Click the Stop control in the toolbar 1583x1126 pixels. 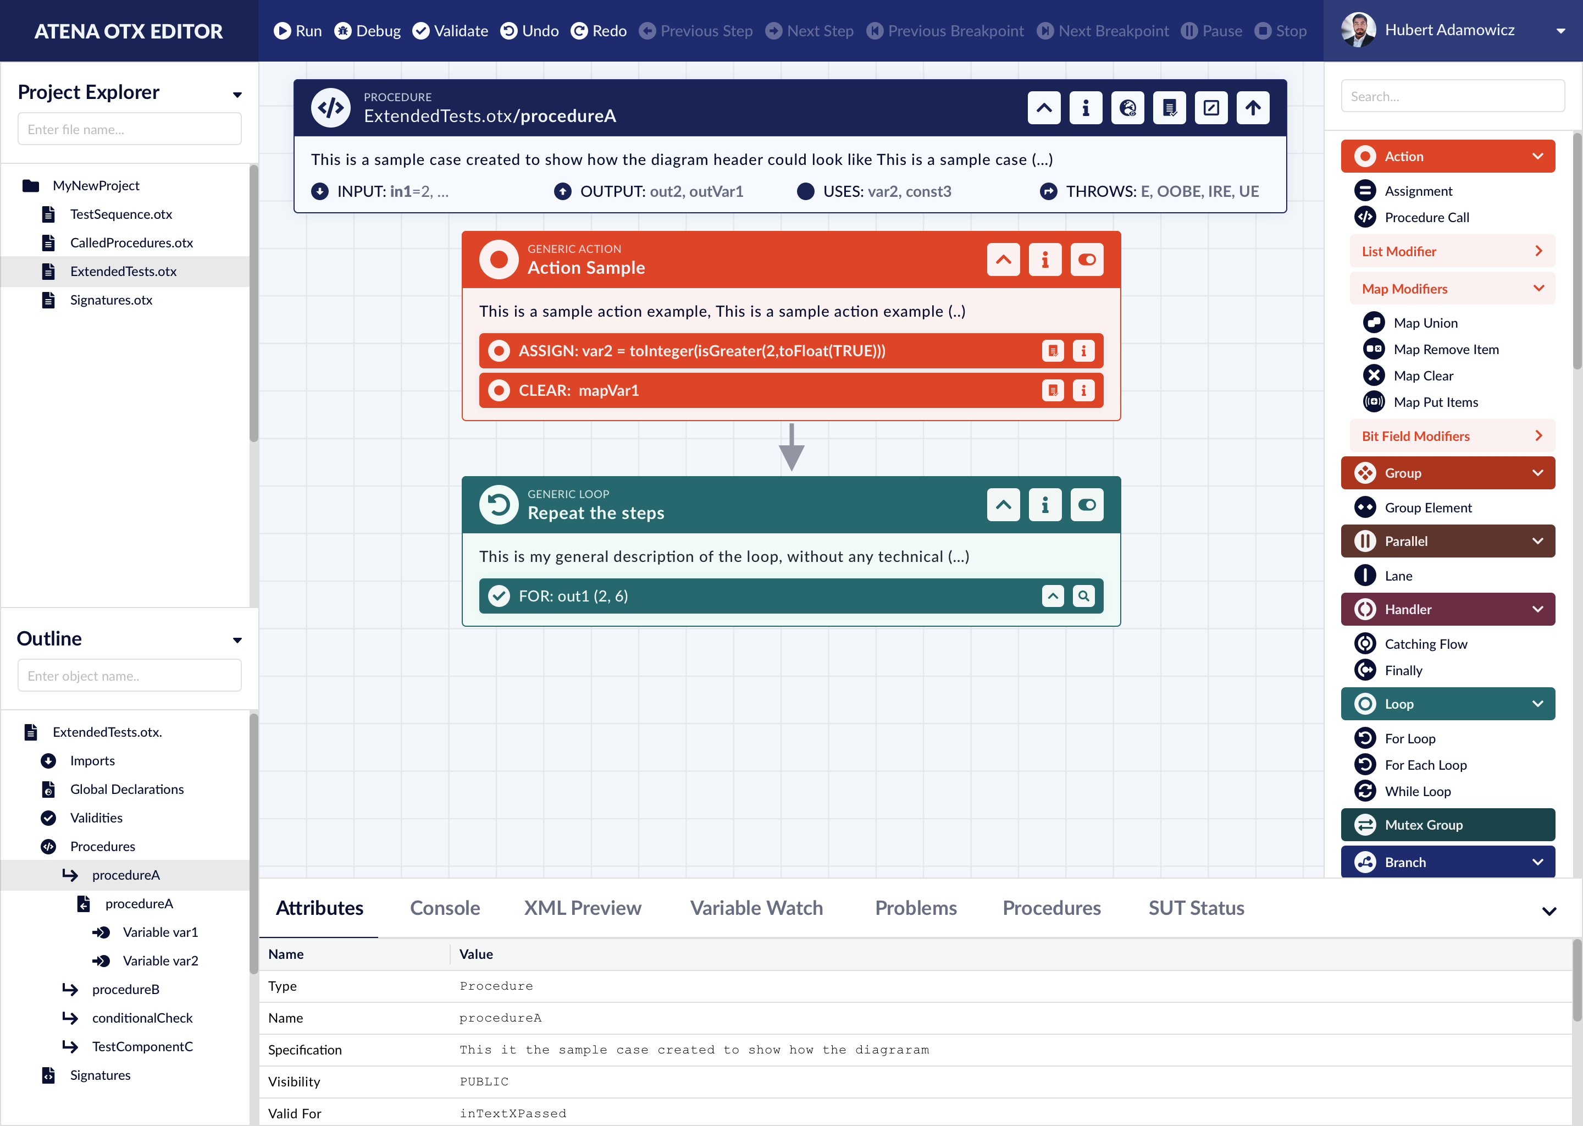1281,30
